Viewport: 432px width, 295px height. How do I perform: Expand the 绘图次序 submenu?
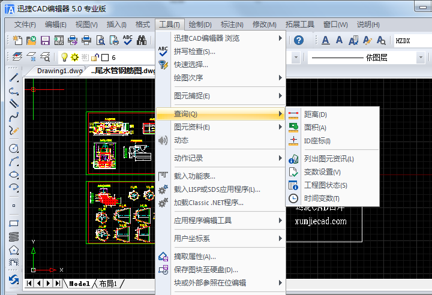click(x=220, y=78)
